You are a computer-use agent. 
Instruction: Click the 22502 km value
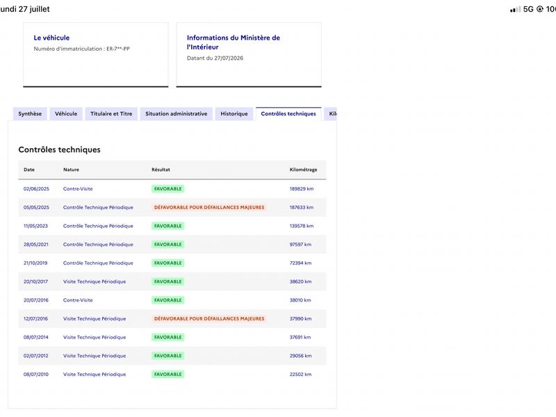coord(300,375)
